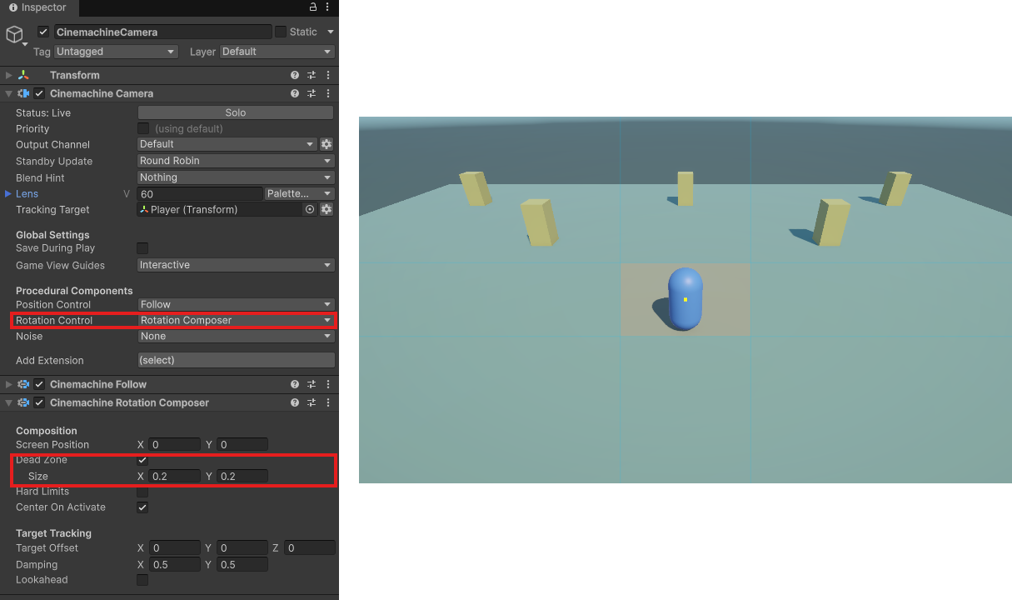Click the Dead Zone Size X field
Screen dimensions: 1012x600
click(x=175, y=476)
